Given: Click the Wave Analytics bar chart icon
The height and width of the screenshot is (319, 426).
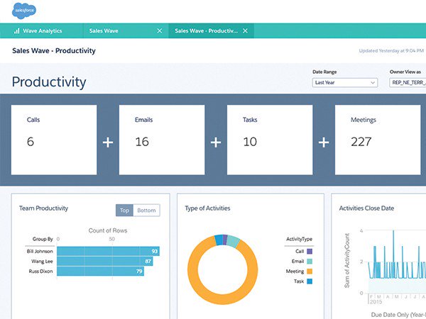Looking at the screenshot, I should (x=16, y=30).
